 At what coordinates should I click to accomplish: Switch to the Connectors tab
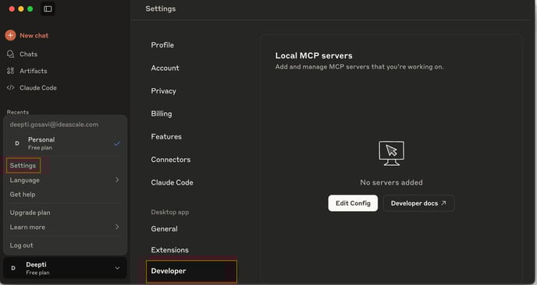tap(171, 160)
